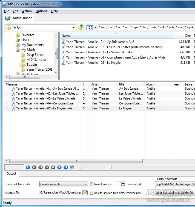
Task: Switch to the Output tab
Action: click(x=12, y=173)
